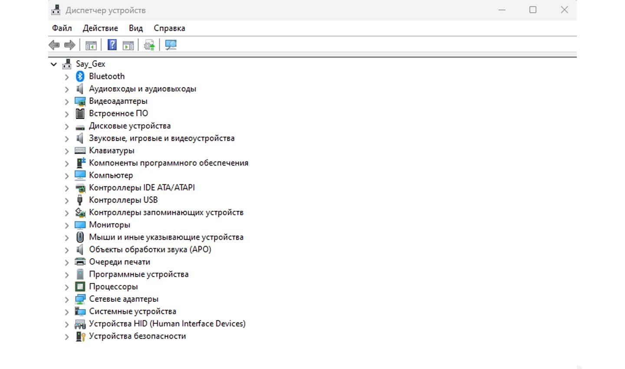Expand the Устройства безопасности chevron
625x369 pixels.
coord(66,336)
